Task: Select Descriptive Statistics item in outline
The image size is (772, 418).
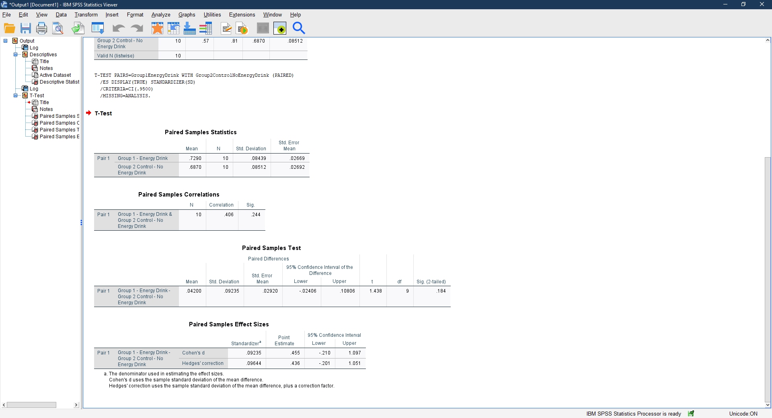Action: coord(60,82)
